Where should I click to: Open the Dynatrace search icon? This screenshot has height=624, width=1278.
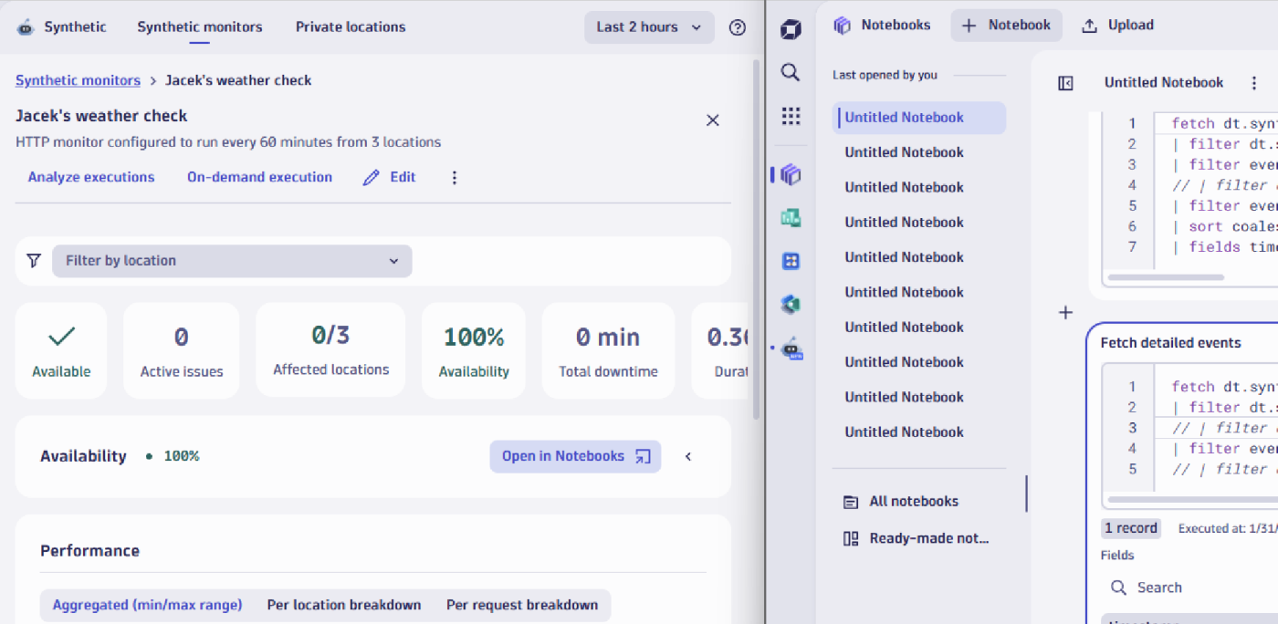(791, 72)
